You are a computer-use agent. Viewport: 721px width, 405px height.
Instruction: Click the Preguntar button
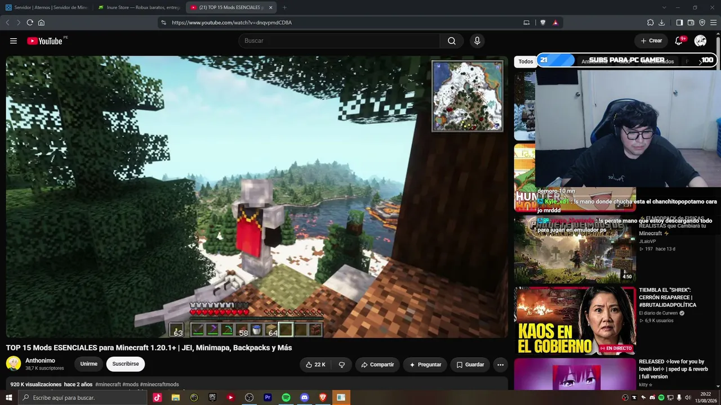point(425,364)
